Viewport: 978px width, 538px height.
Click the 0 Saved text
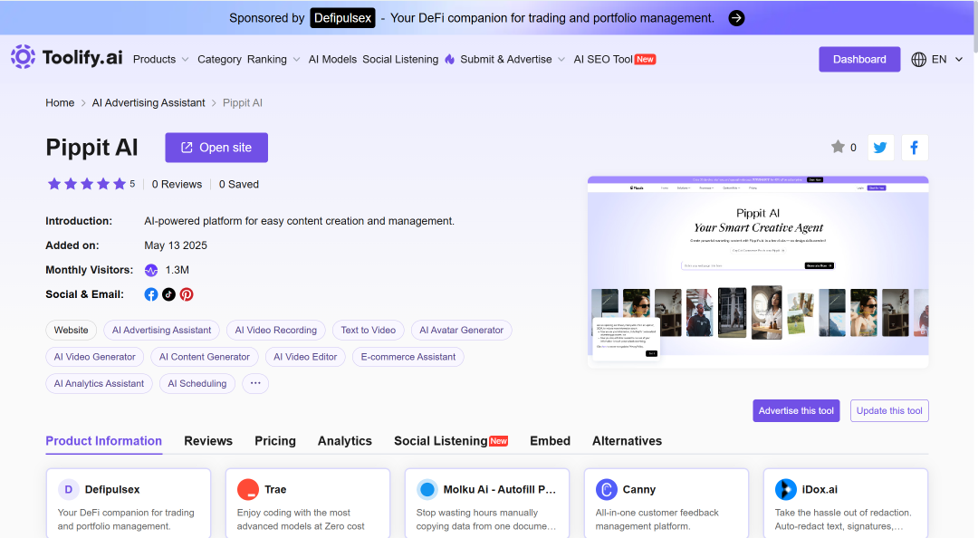tap(239, 184)
